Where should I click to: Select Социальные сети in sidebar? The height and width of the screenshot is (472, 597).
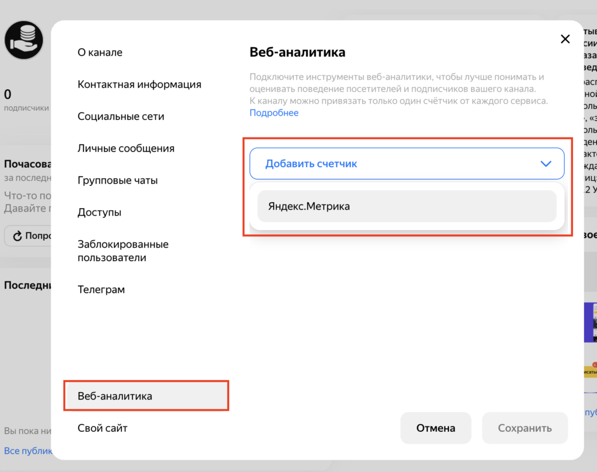coord(121,117)
